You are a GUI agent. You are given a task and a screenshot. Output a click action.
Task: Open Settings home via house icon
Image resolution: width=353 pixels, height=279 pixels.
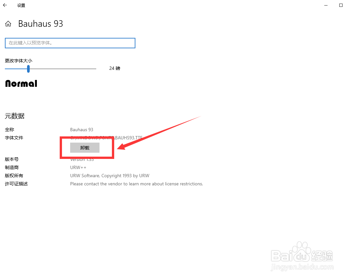click(x=8, y=23)
